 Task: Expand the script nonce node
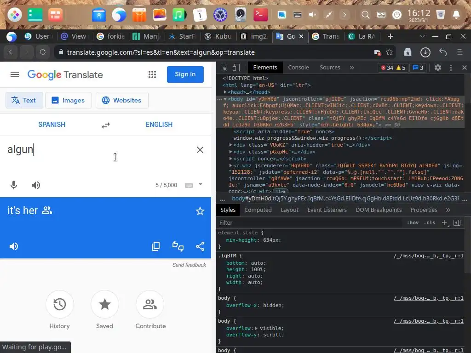(231, 159)
